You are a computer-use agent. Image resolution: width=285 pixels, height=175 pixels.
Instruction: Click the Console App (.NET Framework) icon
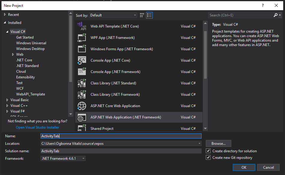coord(82,72)
